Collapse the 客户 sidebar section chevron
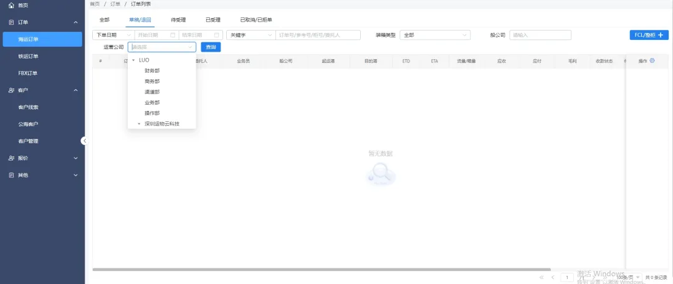Screen dimensions: 673x284 75,90
